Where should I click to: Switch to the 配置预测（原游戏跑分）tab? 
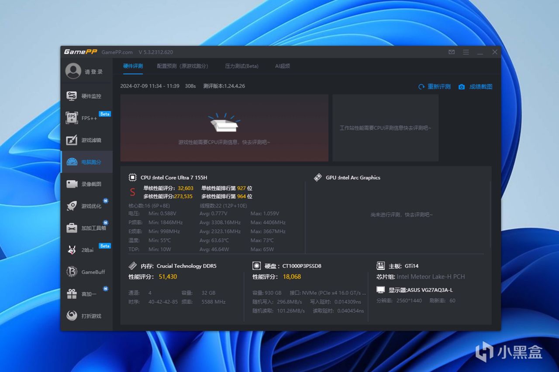(183, 66)
